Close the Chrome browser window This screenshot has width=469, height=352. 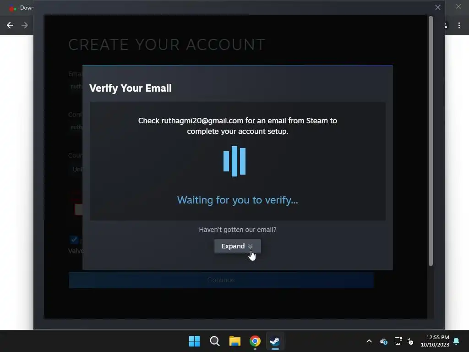click(458, 6)
